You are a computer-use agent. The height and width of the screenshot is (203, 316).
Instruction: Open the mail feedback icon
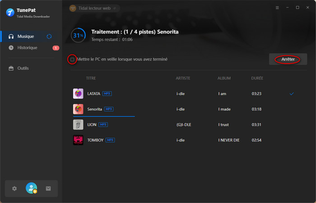[x=48, y=189]
